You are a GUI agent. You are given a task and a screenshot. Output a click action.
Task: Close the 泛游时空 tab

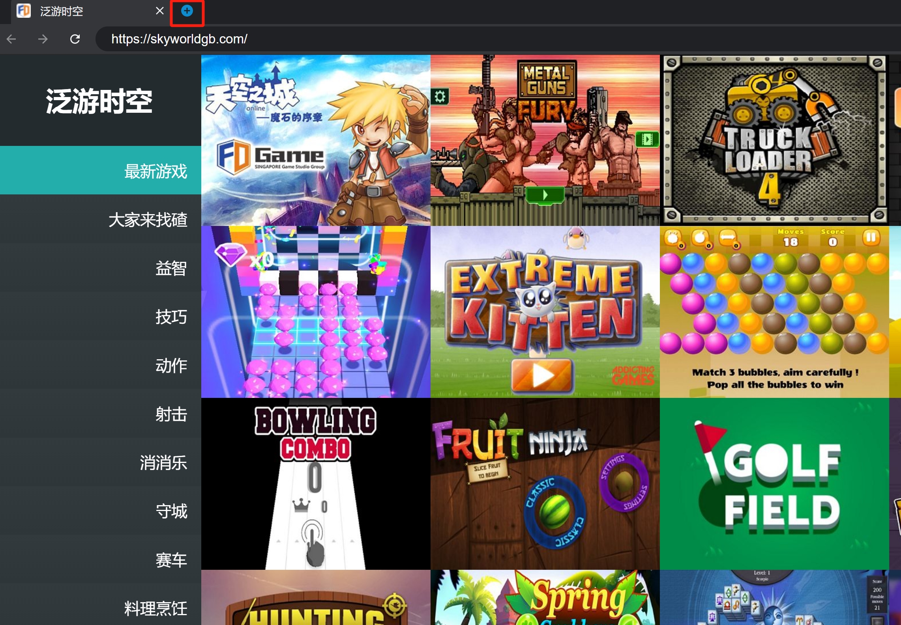click(x=159, y=11)
